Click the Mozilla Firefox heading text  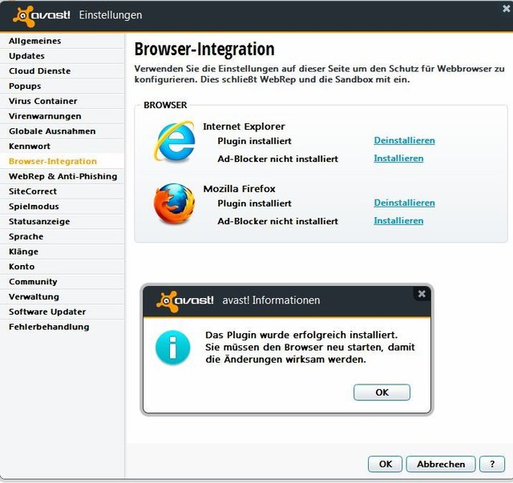[239, 189]
